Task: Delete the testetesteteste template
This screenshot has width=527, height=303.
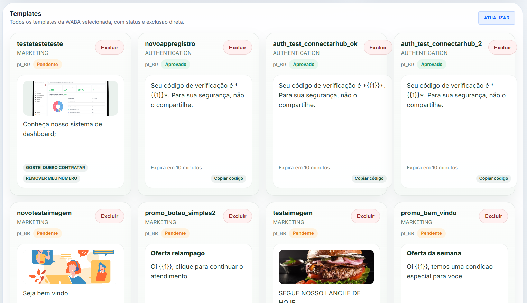Action: coord(109,48)
